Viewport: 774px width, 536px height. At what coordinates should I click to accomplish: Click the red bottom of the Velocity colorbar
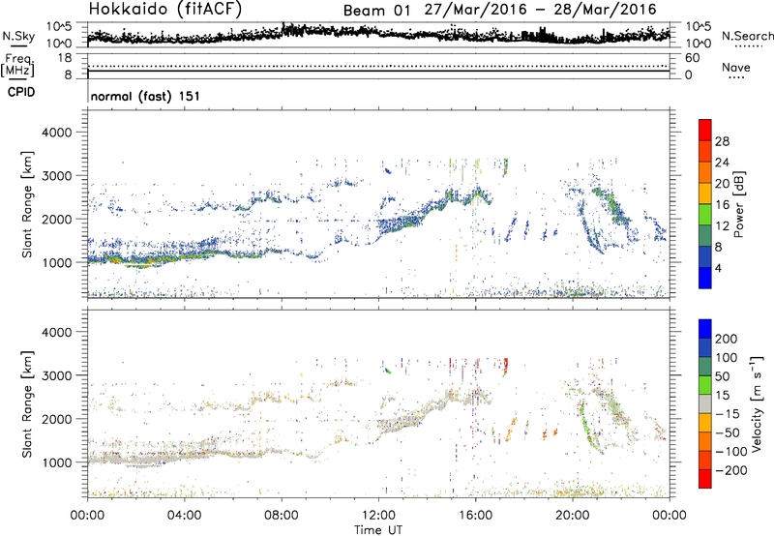[705, 479]
